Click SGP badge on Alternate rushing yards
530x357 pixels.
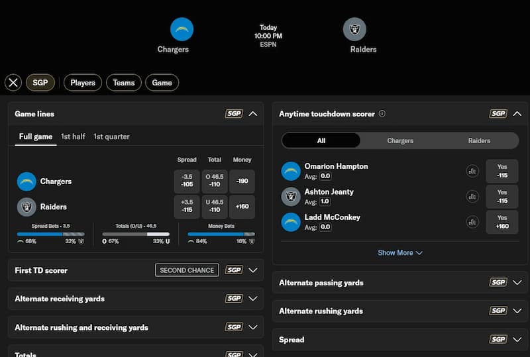tap(498, 311)
